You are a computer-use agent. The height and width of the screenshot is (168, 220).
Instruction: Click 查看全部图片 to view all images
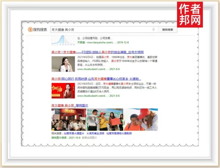point(89,138)
